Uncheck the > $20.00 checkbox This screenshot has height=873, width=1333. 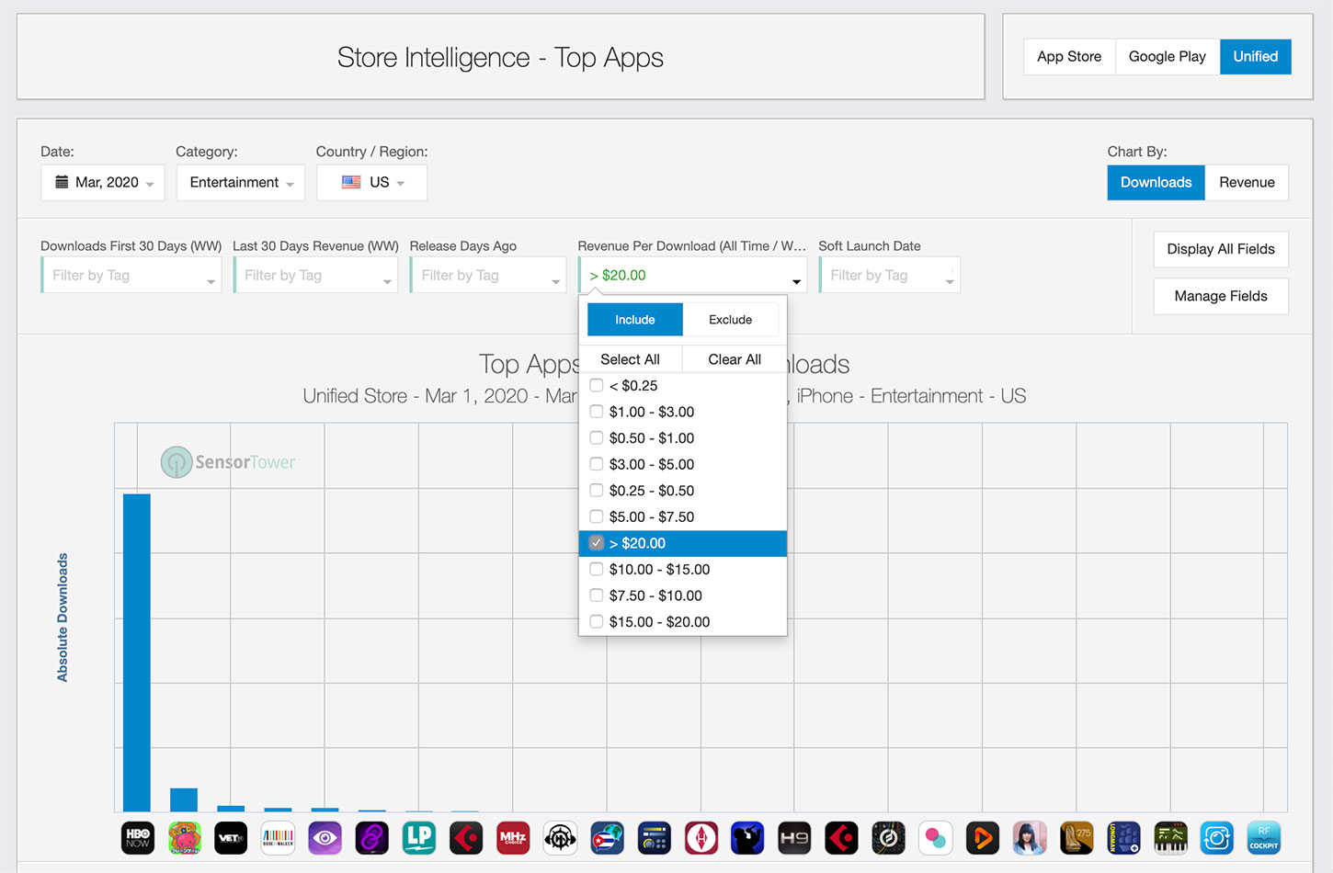597,543
